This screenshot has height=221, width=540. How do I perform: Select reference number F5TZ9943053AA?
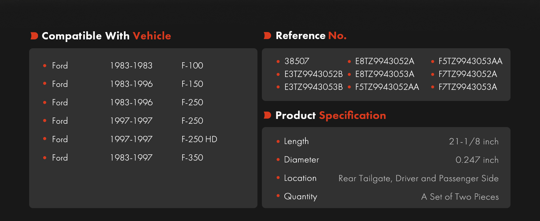point(470,61)
